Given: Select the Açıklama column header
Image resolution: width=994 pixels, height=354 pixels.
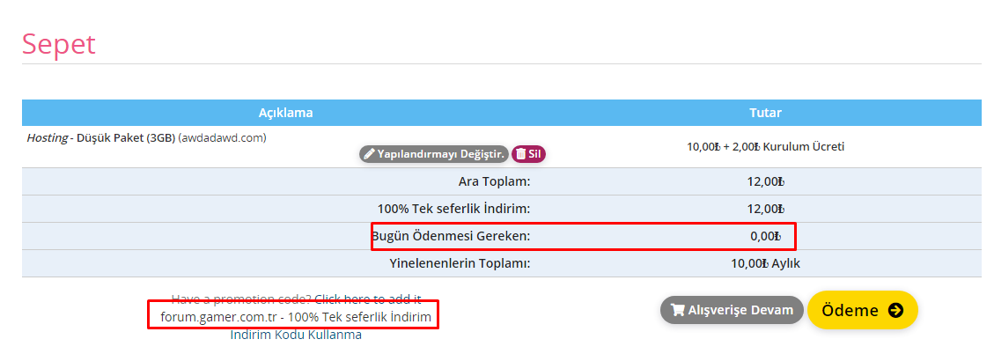Looking at the screenshot, I should point(285,113).
